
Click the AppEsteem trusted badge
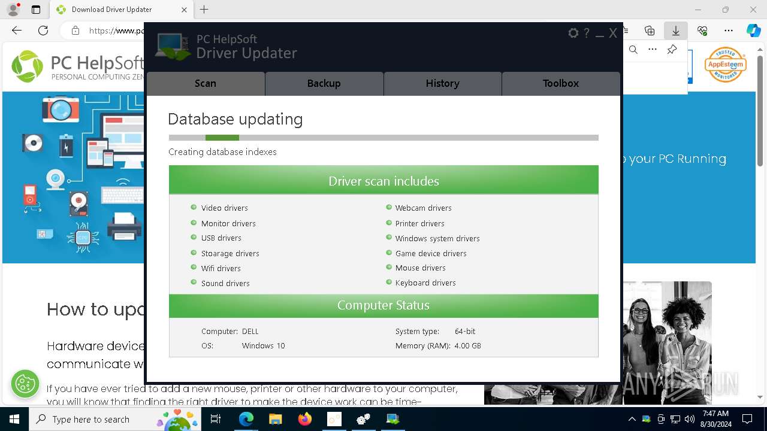(x=726, y=65)
